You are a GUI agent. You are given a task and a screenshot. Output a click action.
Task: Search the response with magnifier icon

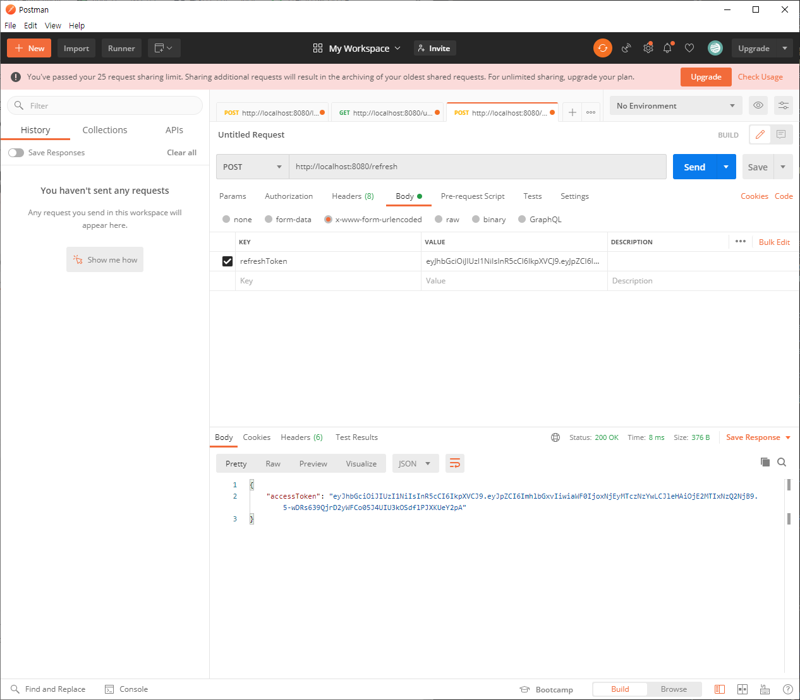(782, 462)
